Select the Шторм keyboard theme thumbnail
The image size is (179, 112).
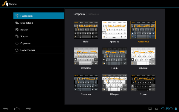click(x=114, y=82)
